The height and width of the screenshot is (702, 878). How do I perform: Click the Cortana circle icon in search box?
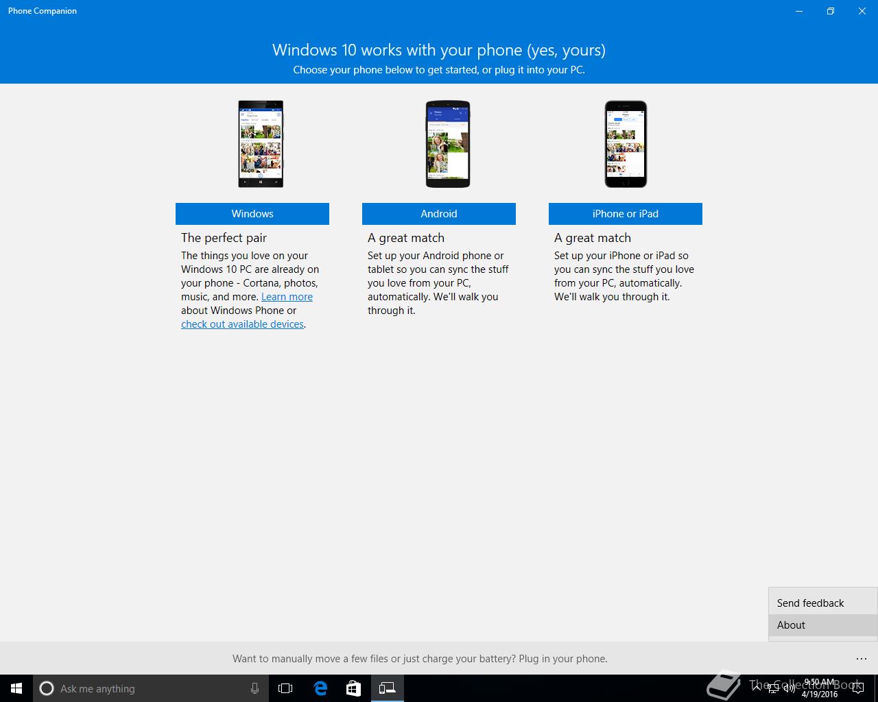point(47,688)
